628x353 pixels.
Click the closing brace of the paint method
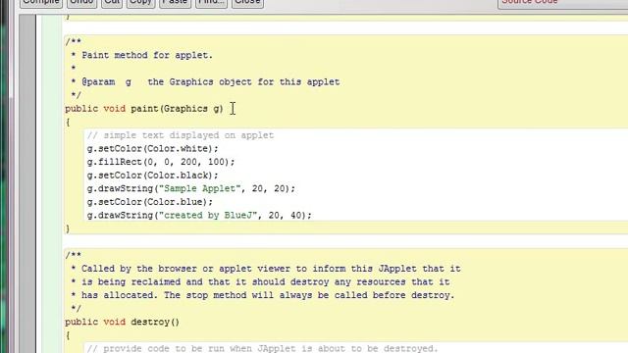tap(68, 228)
